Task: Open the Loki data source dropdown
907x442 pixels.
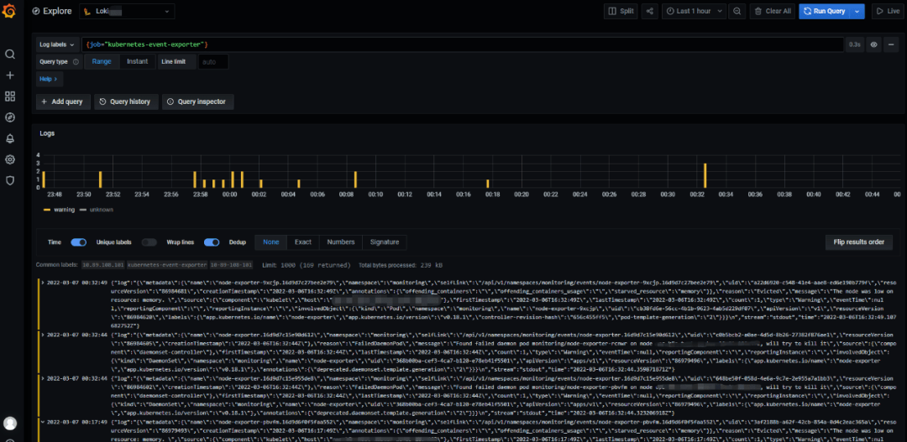Action: pyautogui.click(x=128, y=12)
